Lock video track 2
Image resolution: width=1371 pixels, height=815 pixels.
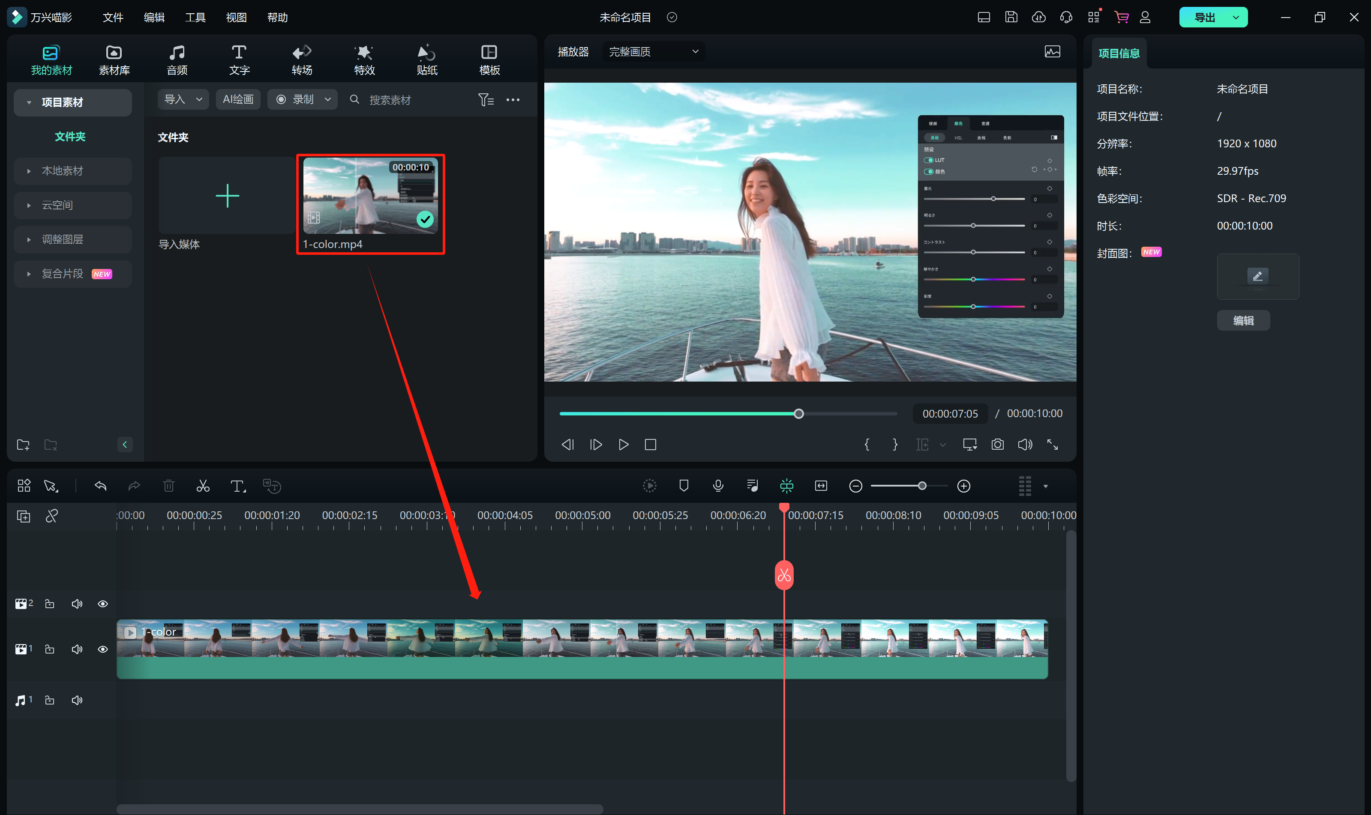pos(49,604)
